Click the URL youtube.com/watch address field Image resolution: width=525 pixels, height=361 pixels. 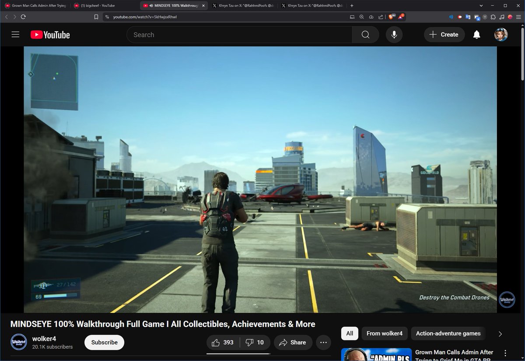tap(145, 17)
